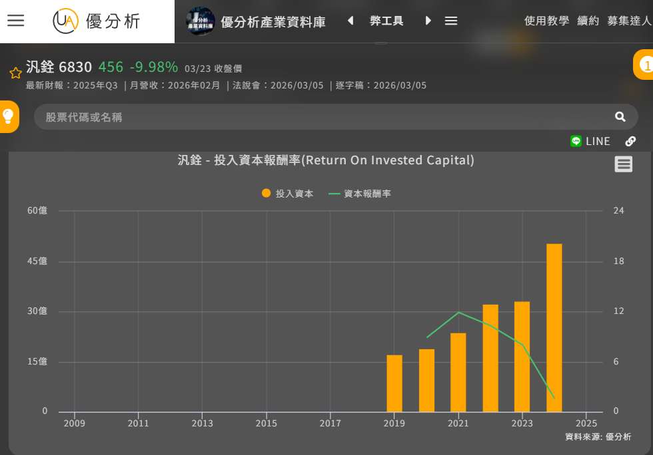Click the 2024 invested capital bar

[554, 327]
